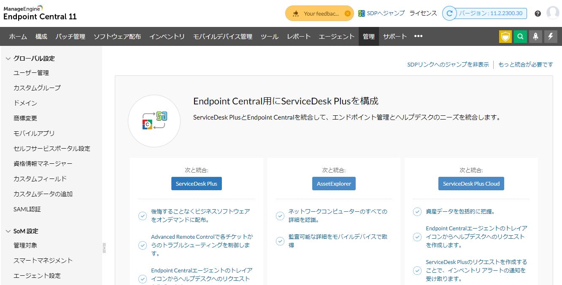This screenshot has height=285, width=562.
Task: Click the ServiceDesk Plus Cloud button
Action: 471,184
